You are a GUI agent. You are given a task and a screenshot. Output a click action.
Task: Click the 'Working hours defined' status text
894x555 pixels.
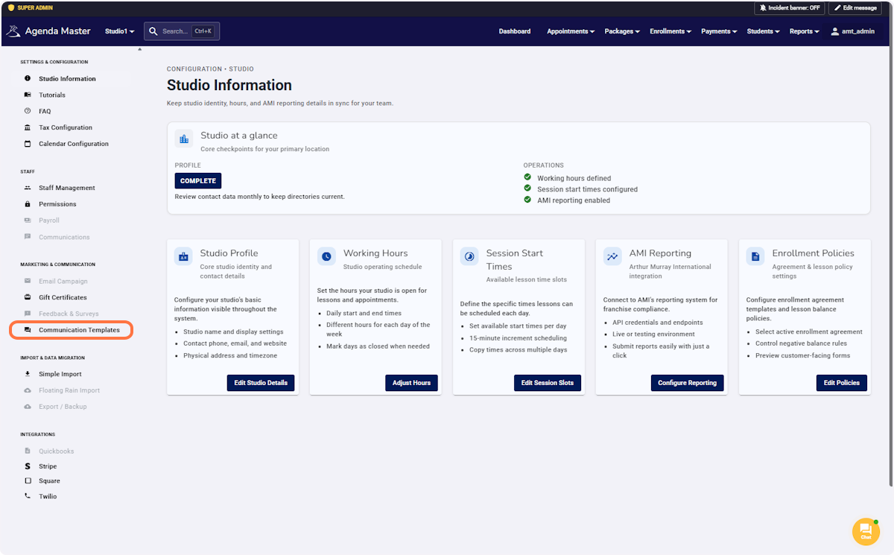[574, 178]
